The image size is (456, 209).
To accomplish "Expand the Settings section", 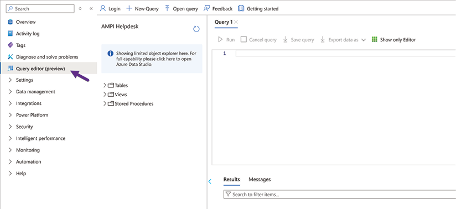I will click(x=10, y=80).
